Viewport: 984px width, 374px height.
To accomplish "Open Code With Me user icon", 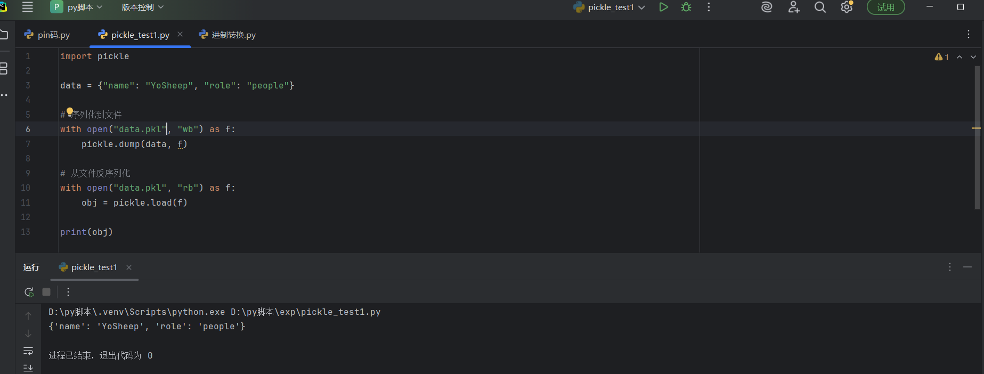I will (794, 7).
